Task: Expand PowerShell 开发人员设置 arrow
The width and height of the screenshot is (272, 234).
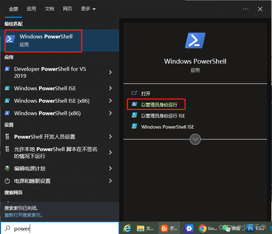Action: click(110, 137)
